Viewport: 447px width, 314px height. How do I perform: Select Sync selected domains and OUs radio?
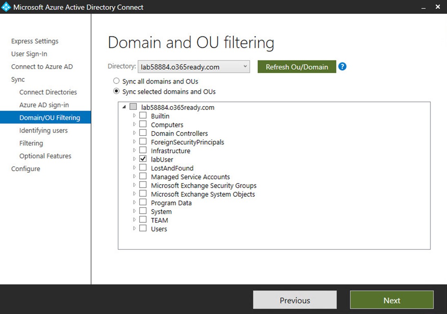(116, 91)
